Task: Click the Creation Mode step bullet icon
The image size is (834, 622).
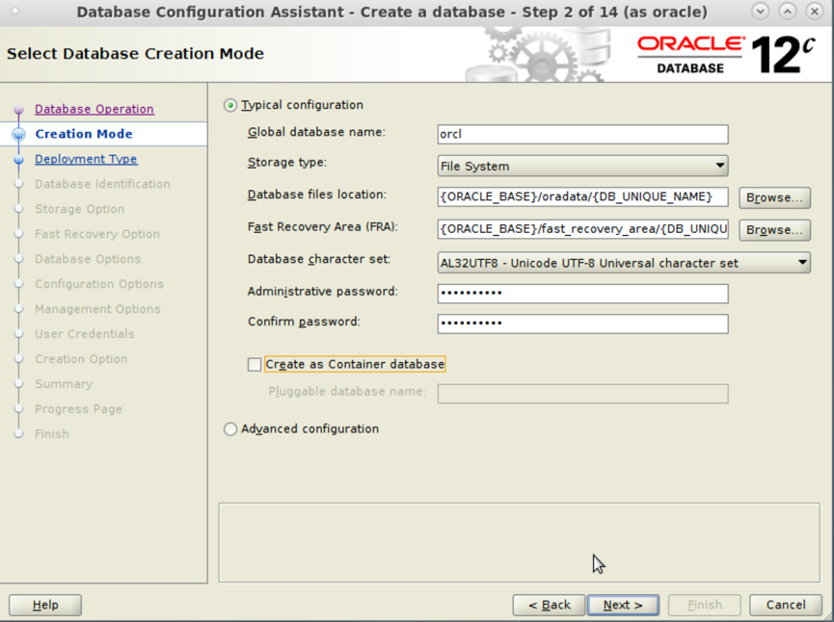Action: (x=18, y=135)
